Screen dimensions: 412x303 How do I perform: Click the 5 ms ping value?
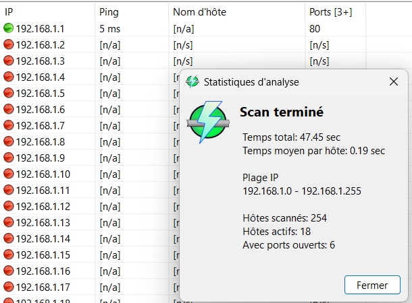pyautogui.click(x=110, y=29)
